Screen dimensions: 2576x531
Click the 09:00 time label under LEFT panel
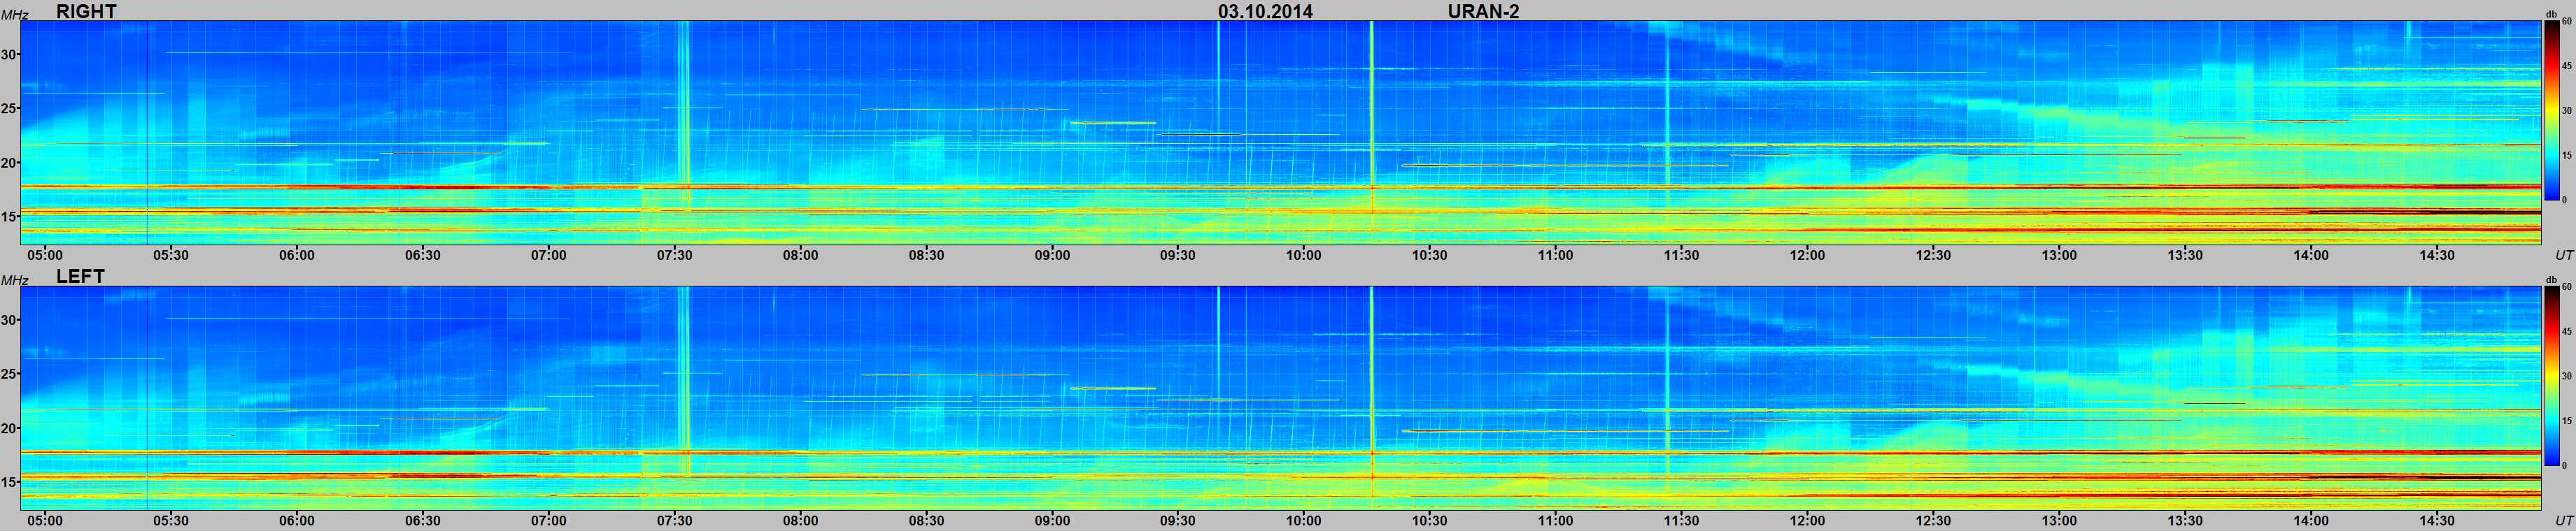(x=1053, y=521)
